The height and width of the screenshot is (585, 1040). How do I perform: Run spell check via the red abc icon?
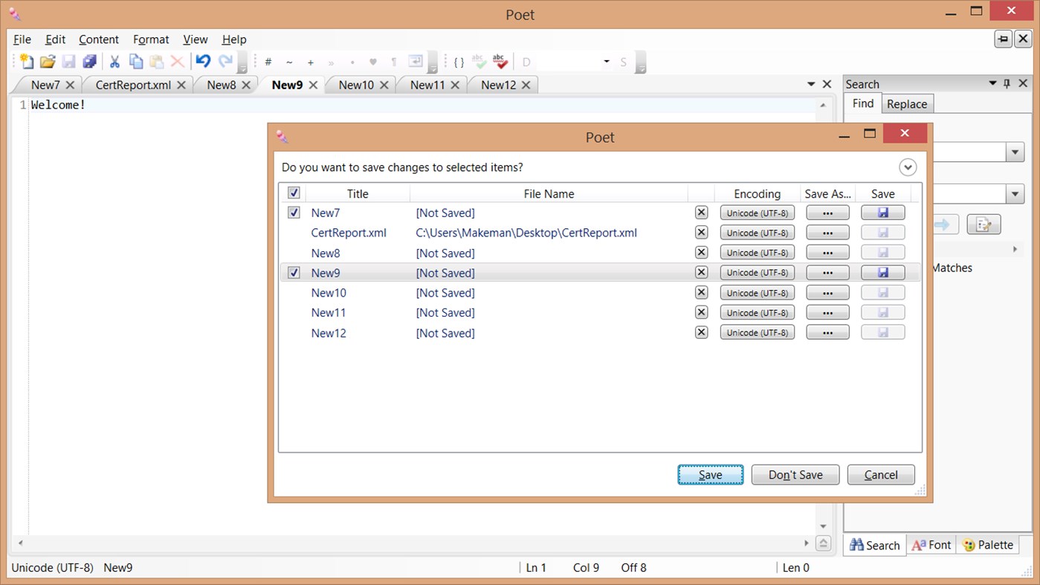coord(499,62)
